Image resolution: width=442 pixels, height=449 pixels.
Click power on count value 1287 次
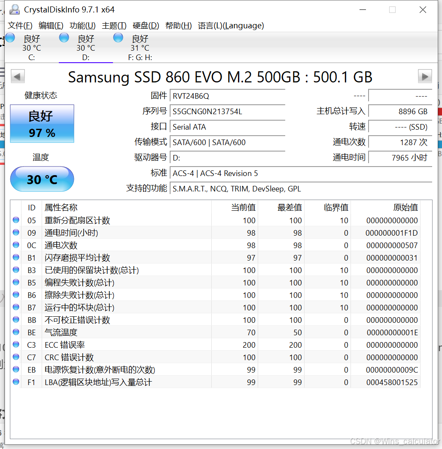click(400, 142)
